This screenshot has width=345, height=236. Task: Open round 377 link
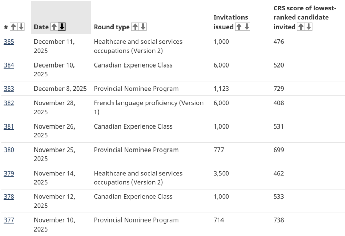tap(9, 220)
